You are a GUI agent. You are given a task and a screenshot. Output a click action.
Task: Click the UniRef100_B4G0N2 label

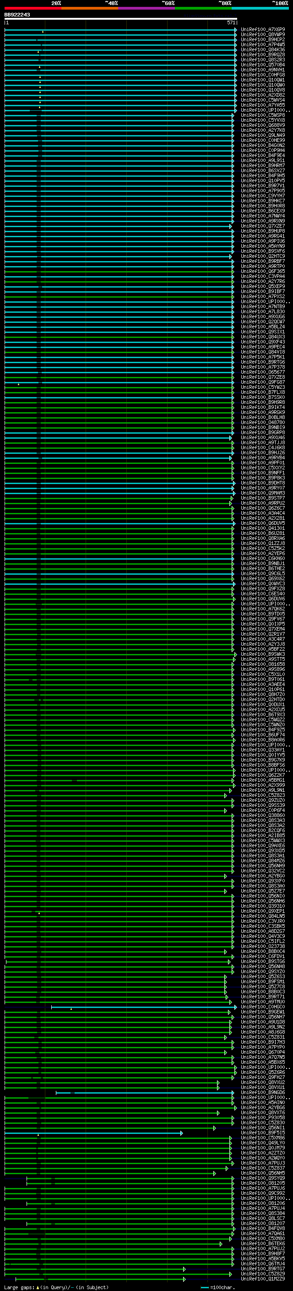262,145
